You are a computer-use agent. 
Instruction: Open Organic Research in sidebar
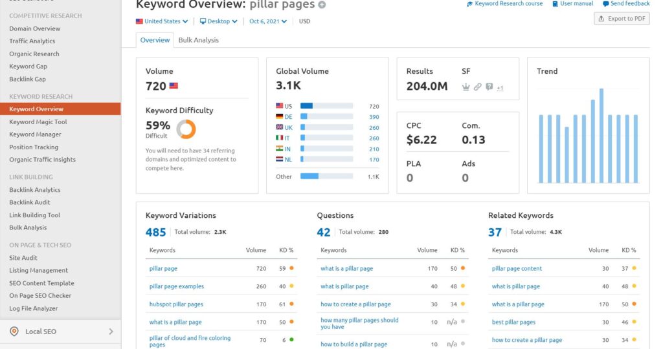pyautogui.click(x=34, y=54)
